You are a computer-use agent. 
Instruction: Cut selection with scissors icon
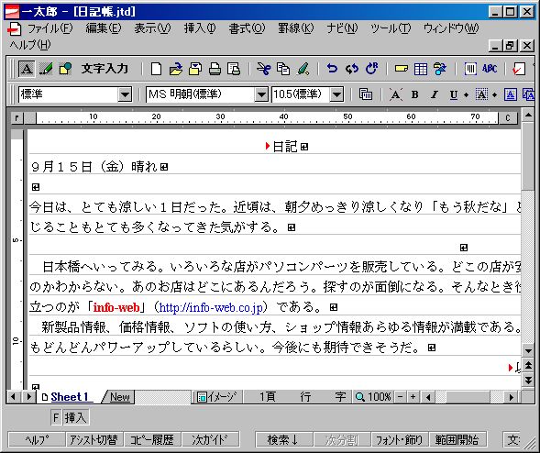point(264,69)
